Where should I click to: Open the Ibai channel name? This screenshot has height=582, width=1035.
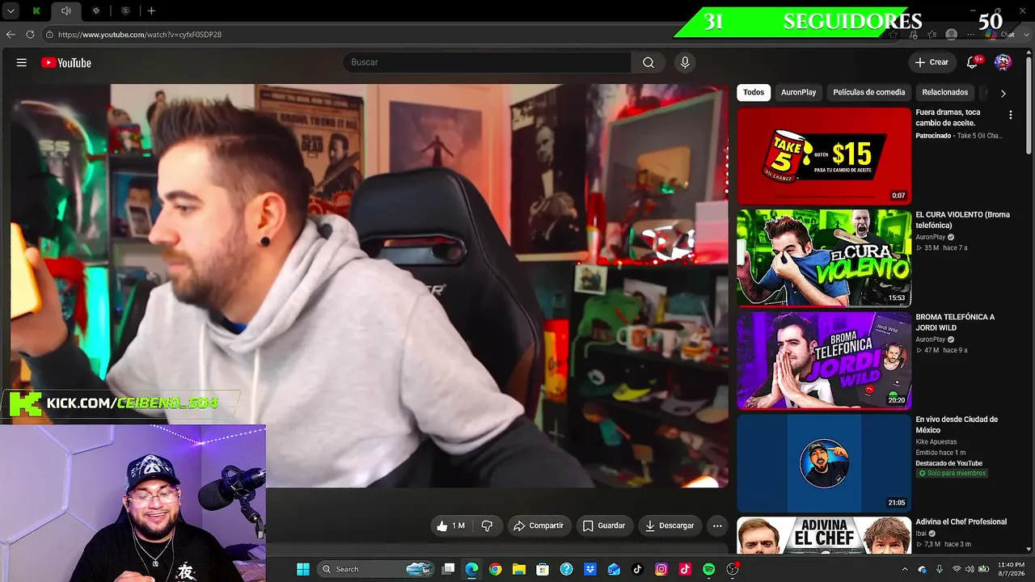coord(920,533)
